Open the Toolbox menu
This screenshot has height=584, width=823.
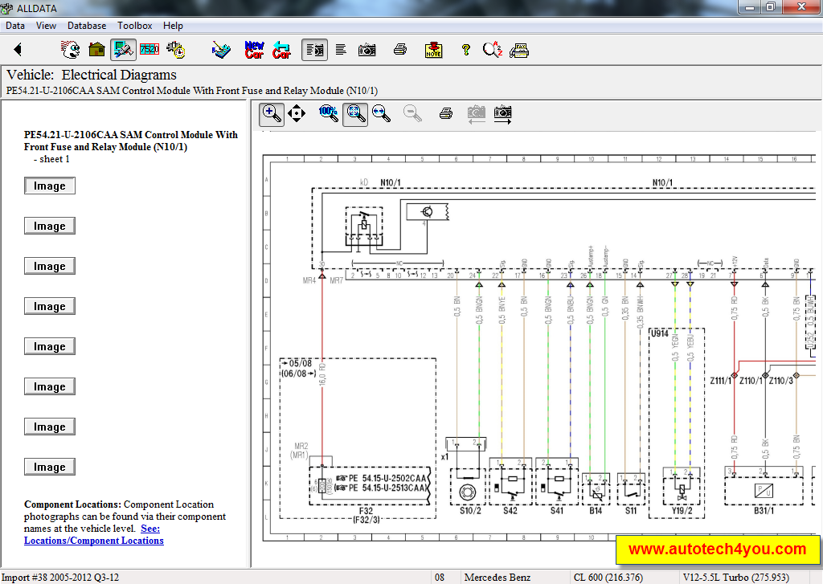click(135, 26)
